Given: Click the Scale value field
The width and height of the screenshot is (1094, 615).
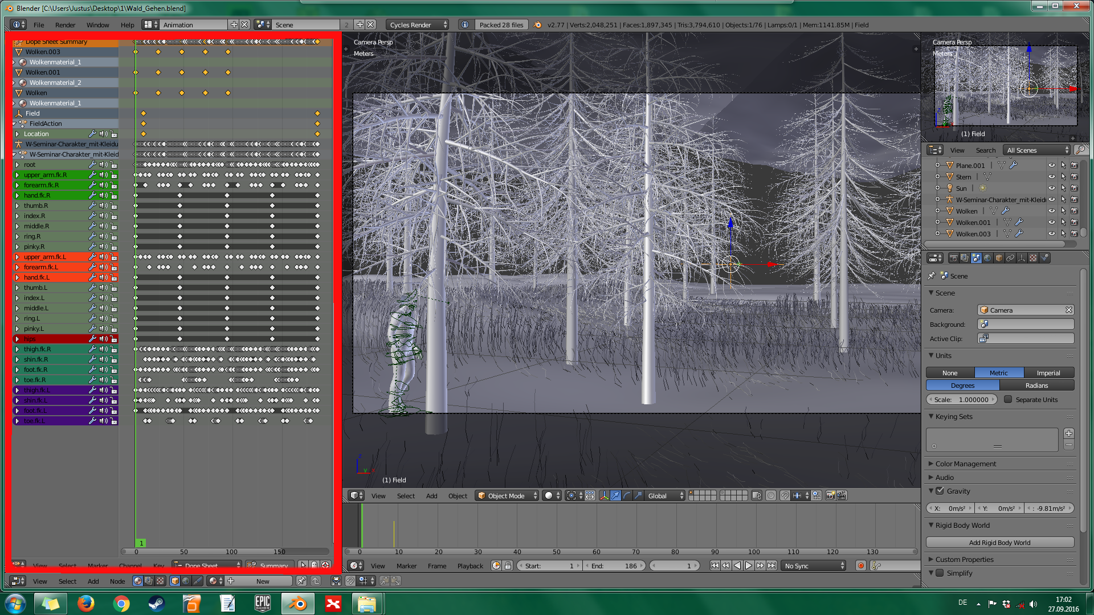Looking at the screenshot, I should pyautogui.click(x=962, y=399).
